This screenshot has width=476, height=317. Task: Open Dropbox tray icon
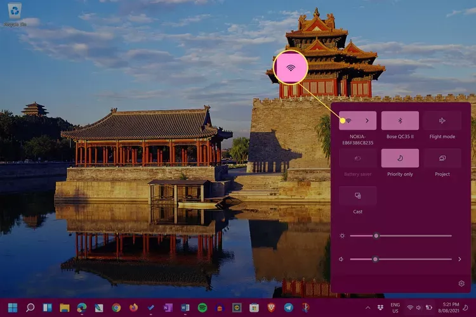(x=380, y=307)
